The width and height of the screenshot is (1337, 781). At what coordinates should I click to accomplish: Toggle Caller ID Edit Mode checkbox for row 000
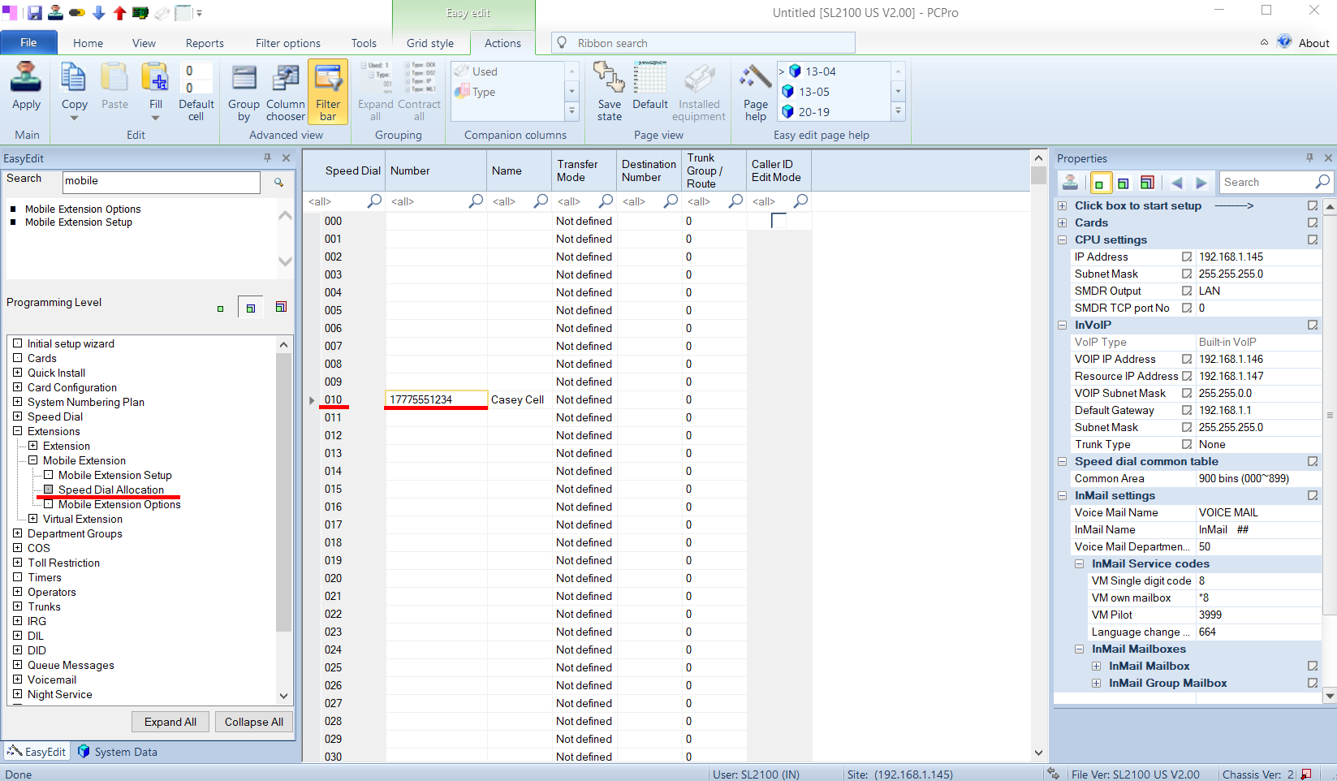click(778, 221)
